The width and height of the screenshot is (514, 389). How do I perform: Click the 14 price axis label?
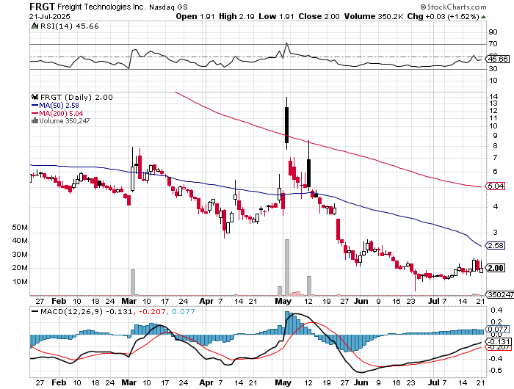tap(493, 96)
